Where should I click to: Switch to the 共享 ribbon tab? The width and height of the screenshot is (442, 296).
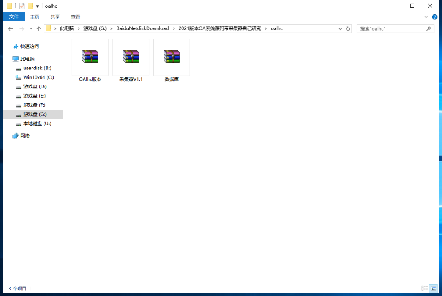click(55, 17)
